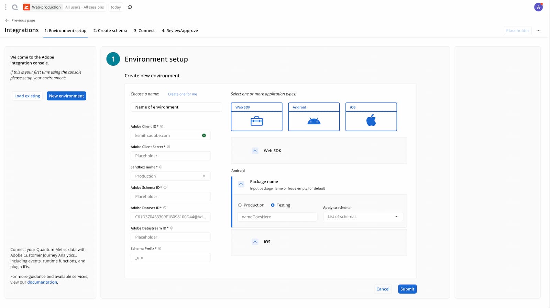Click the Previous page back arrow
Image resolution: width=550 pixels, height=308 pixels.
pyautogui.click(x=7, y=20)
